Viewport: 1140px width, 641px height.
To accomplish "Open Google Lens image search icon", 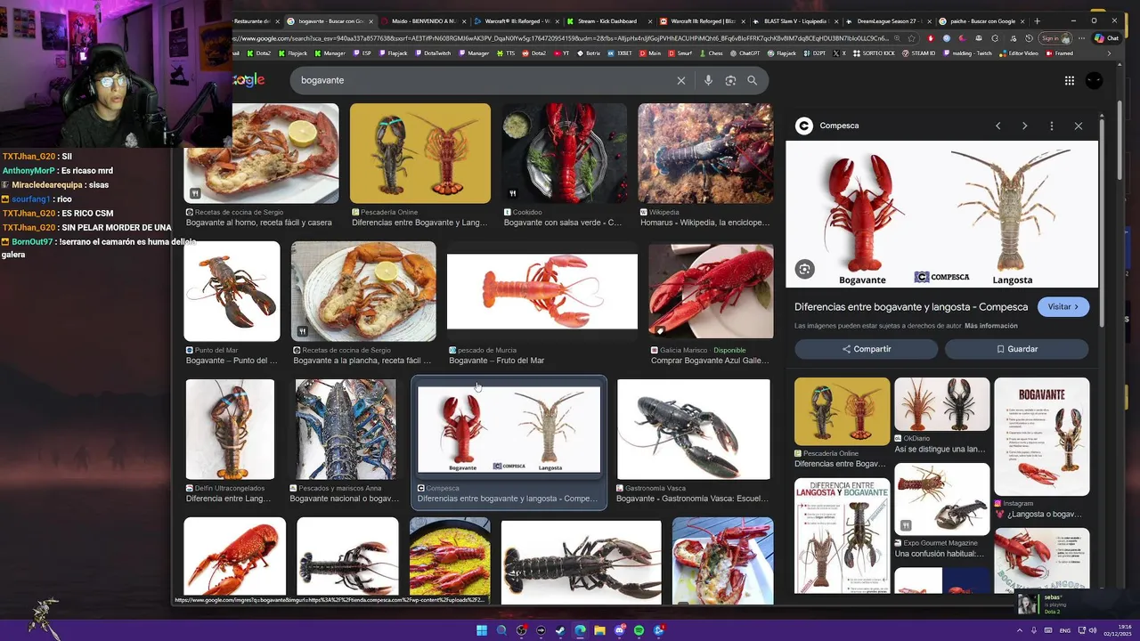I will pos(730,80).
